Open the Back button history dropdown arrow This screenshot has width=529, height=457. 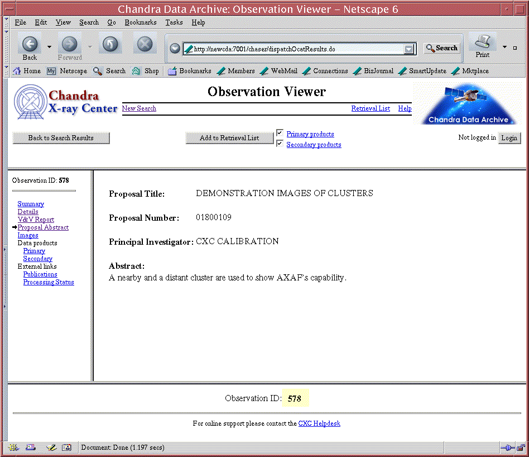(49, 47)
